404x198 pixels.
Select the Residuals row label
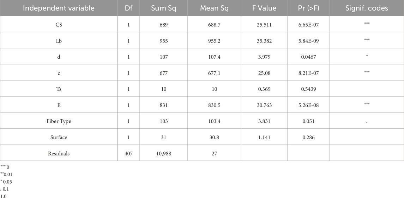[x=59, y=154]
